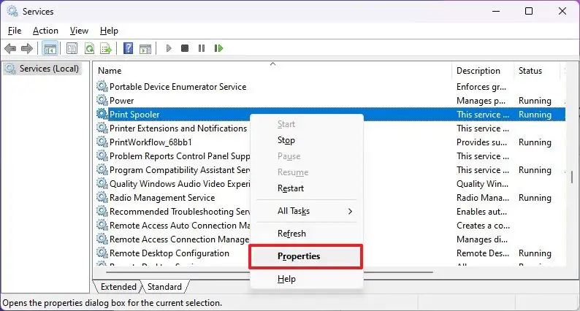This screenshot has height=311, width=580.
Task: Select Services (Local) in the tree
Action: coord(42,69)
